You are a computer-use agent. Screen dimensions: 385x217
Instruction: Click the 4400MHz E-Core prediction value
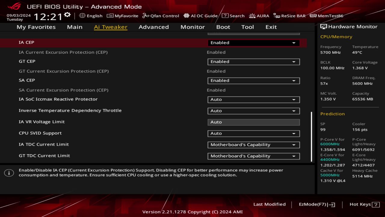(x=330, y=160)
